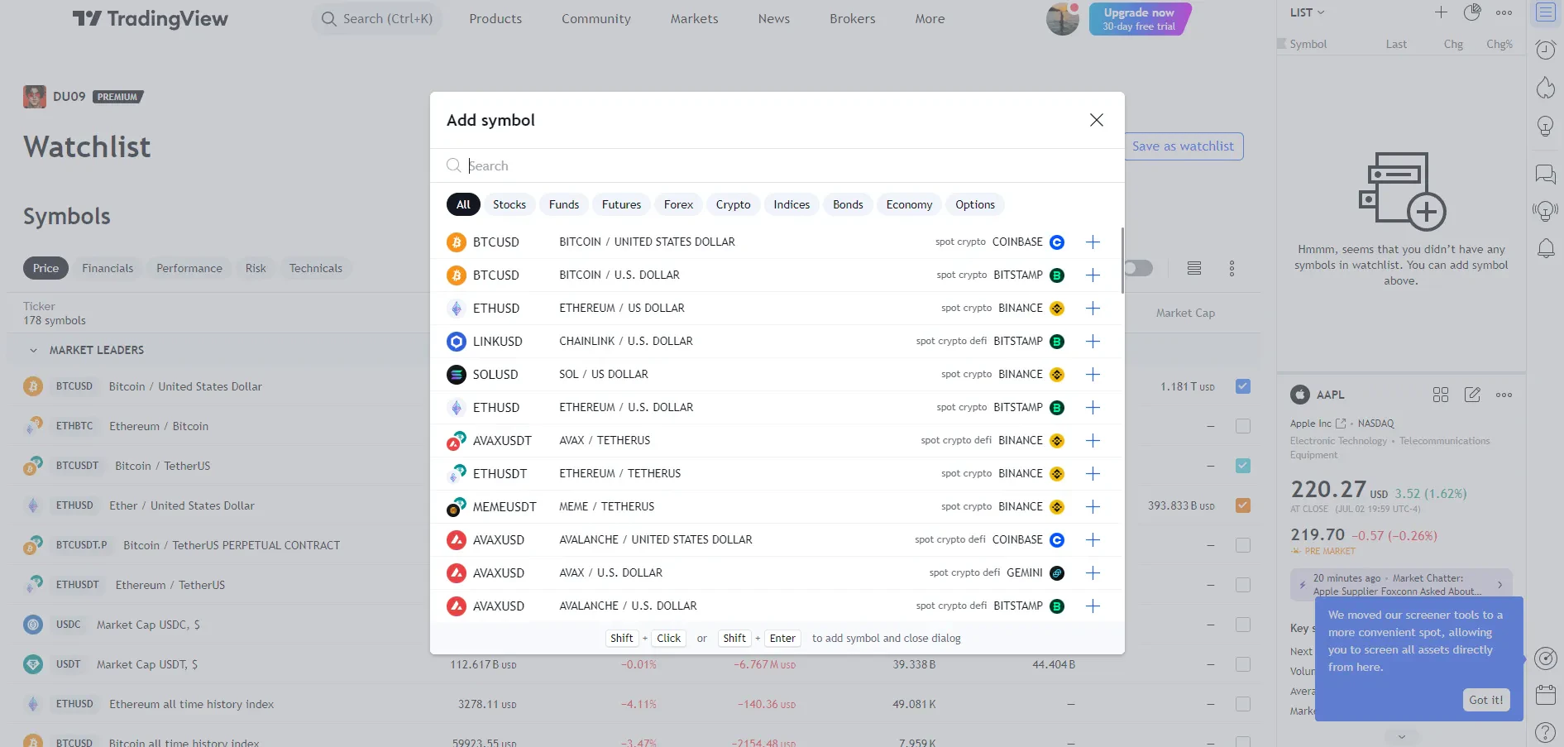Select Funds filter in Add symbol
The height and width of the screenshot is (747, 1564).
pos(564,204)
